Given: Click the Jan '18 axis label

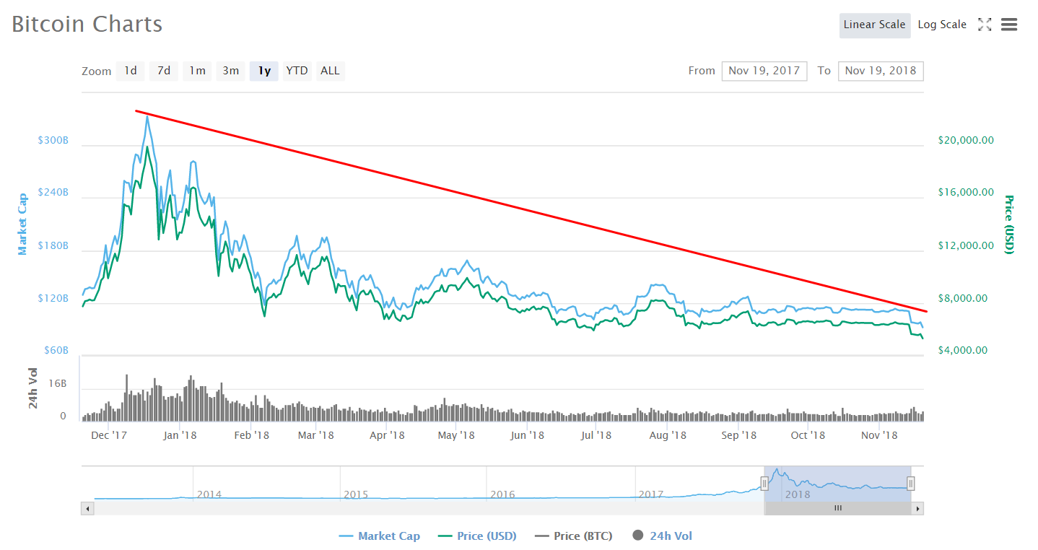Looking at the screenshot, I should (180, 435).
